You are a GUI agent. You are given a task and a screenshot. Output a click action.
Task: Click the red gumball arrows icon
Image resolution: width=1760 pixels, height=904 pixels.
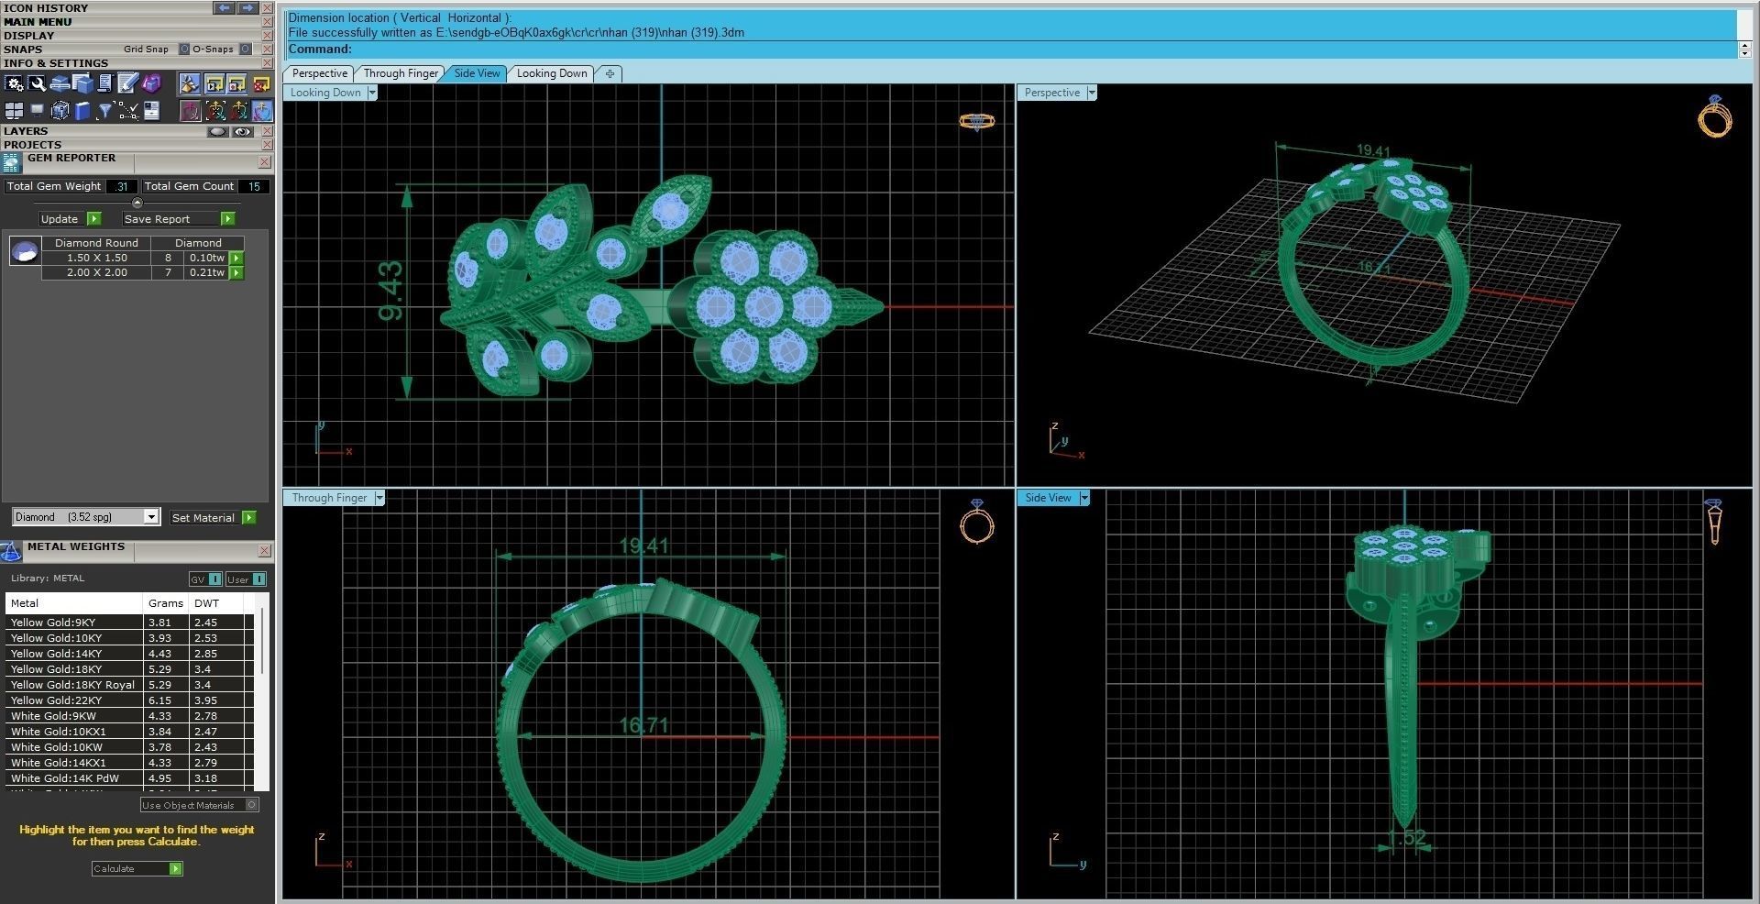(238, 111)
